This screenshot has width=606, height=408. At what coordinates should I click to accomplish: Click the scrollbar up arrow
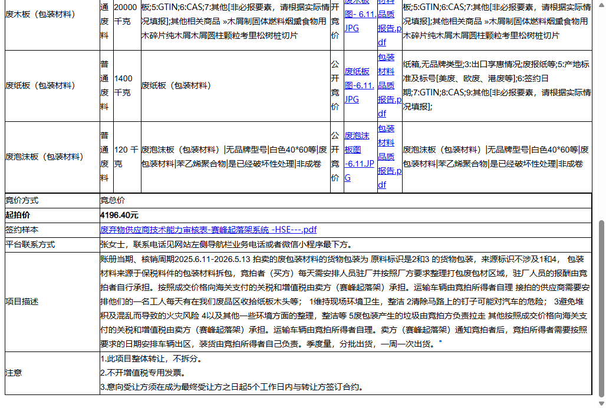[x=601, y=4]
